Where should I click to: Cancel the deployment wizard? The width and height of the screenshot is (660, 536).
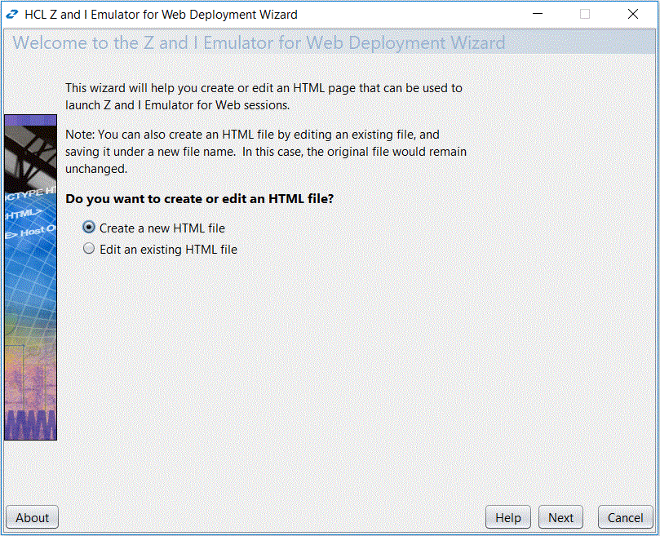(625, 517)
